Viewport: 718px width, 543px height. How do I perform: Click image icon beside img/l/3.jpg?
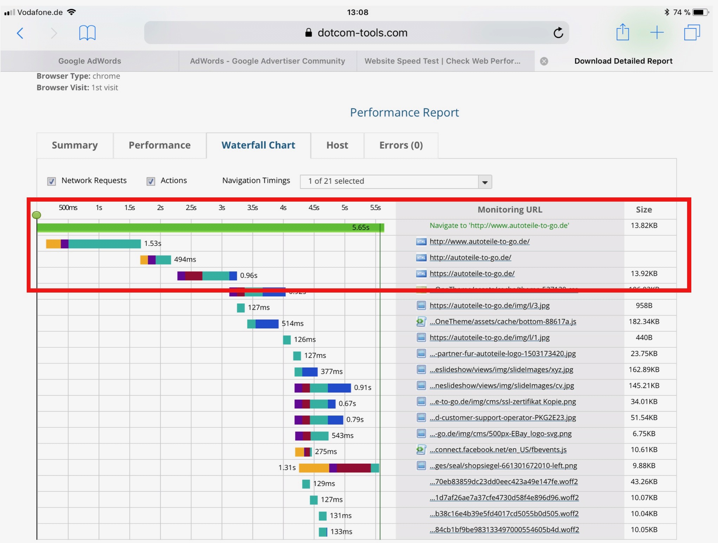pyautogui.click(x=421, y=306)
